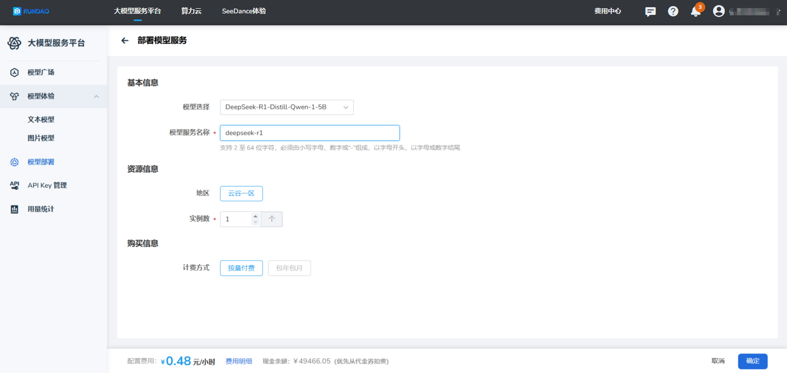
Task: Open the SeeDance体验 tab
Action: [244, 11]
